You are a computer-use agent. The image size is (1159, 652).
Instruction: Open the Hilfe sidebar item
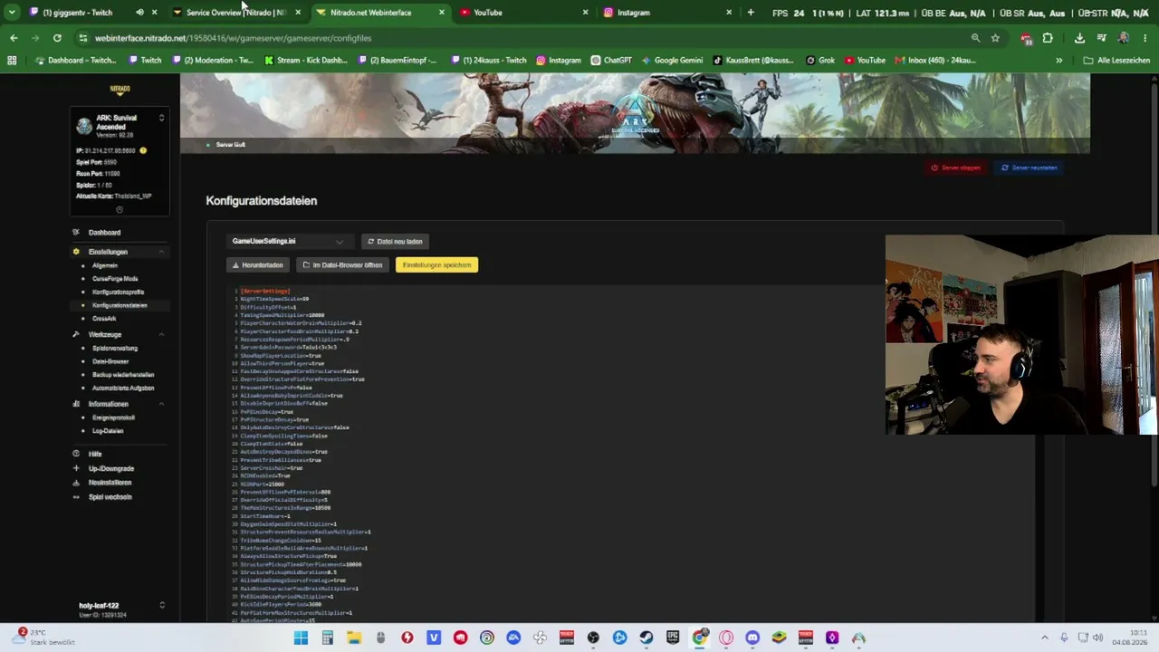pos(95,454)
